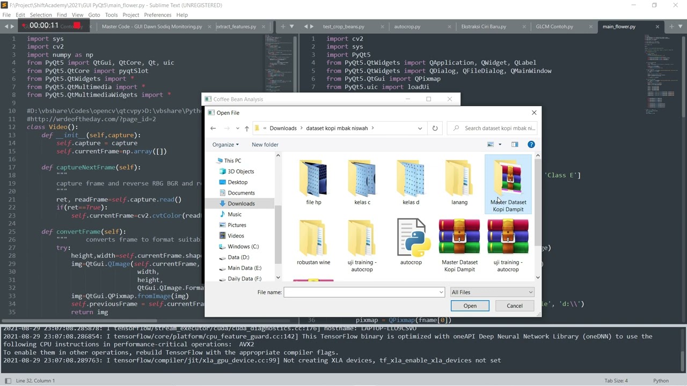Toggle the preview pane in dialog
The height and width of the screenshot is (386, 687).
(515, 144)
